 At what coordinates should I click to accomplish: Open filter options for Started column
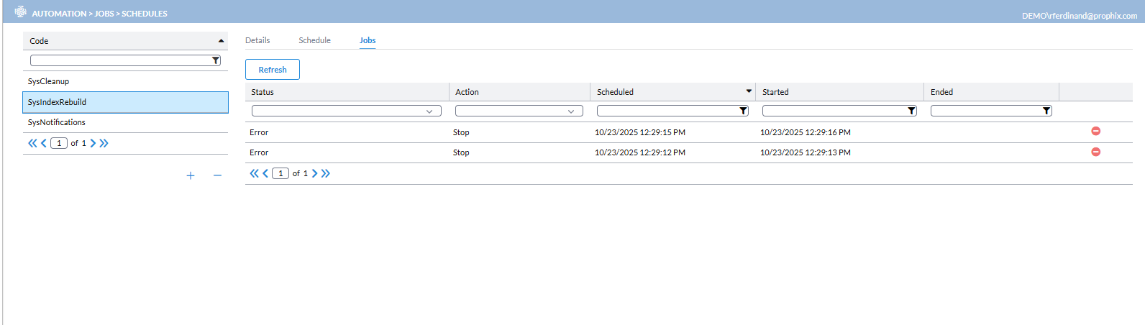(911, 111)
